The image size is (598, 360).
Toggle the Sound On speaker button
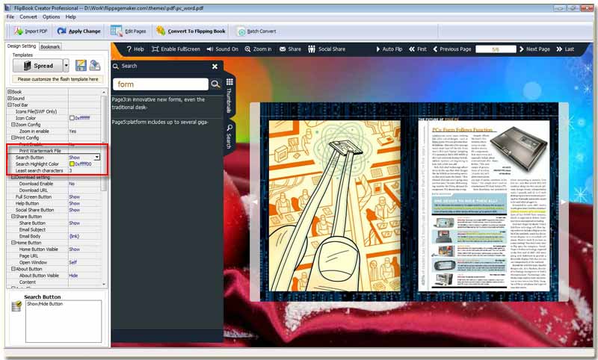[222, 49]
